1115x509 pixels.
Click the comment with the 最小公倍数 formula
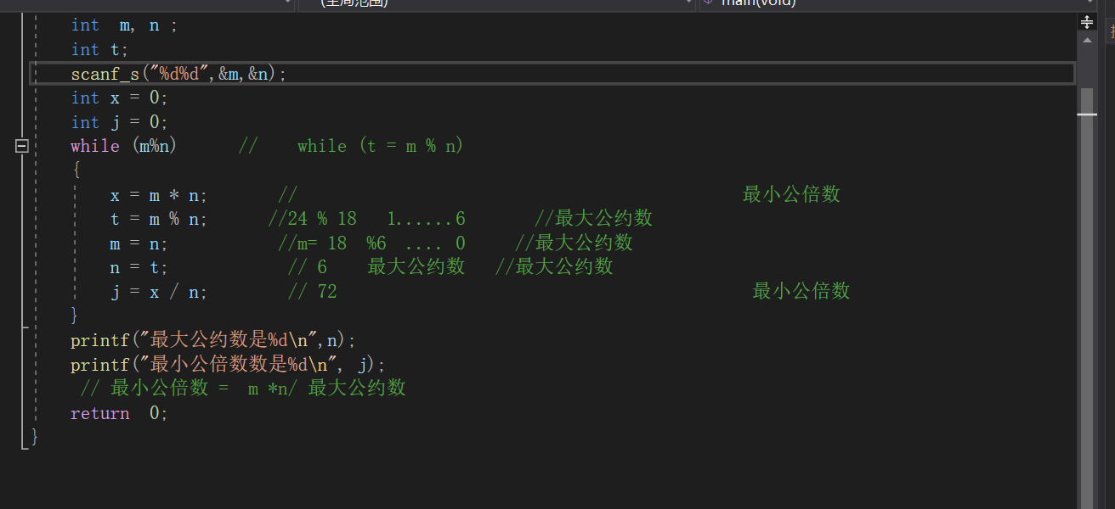[243, 389]
